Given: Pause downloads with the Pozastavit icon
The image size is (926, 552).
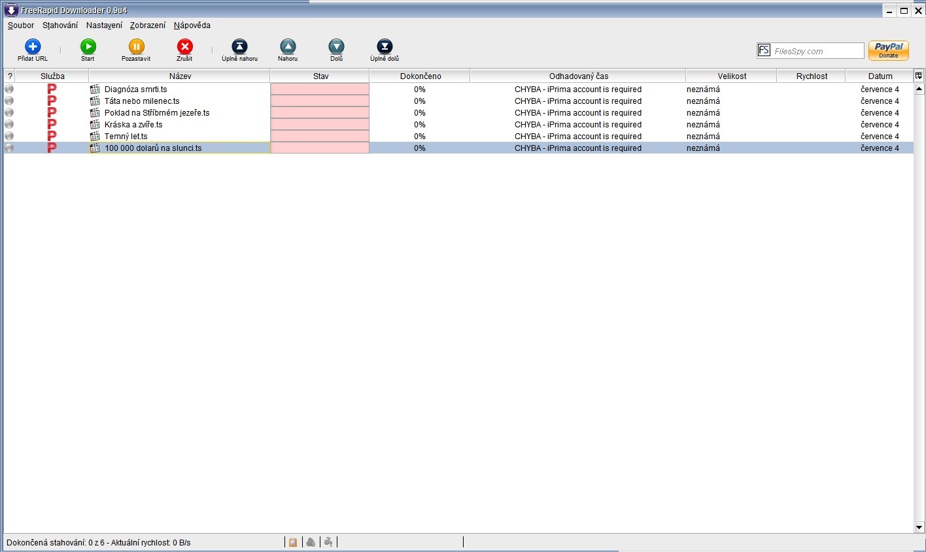Looking at the screenshot, I should click(136, 47).
